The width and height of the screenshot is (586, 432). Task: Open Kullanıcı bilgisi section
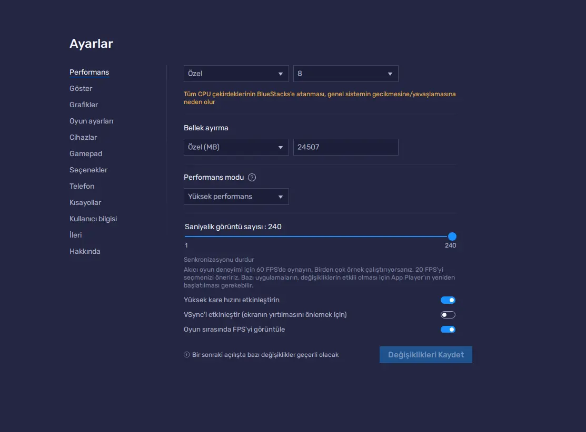pyautogui.click(x=93, y=219)
